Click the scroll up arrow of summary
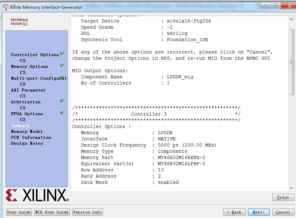This screenshot has height=218, width=296. point(291,19)
